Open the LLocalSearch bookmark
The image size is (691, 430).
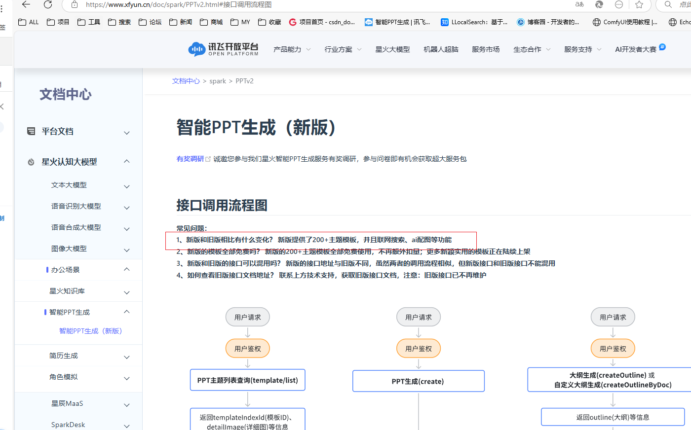[x=474, y=22]
